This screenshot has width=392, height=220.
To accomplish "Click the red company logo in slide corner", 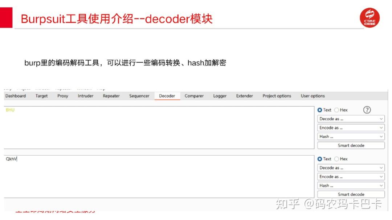I will 370,18.
